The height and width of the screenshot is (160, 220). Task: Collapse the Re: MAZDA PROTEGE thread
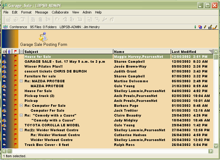21,81
